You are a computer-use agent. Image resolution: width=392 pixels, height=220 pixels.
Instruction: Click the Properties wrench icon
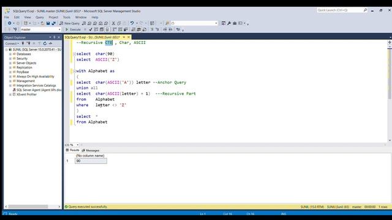point(229,23)
